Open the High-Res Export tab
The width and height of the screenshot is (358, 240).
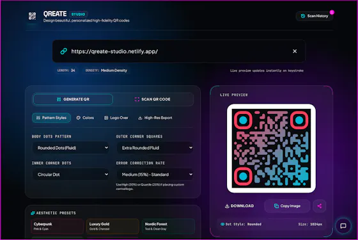tap(155, 118)
